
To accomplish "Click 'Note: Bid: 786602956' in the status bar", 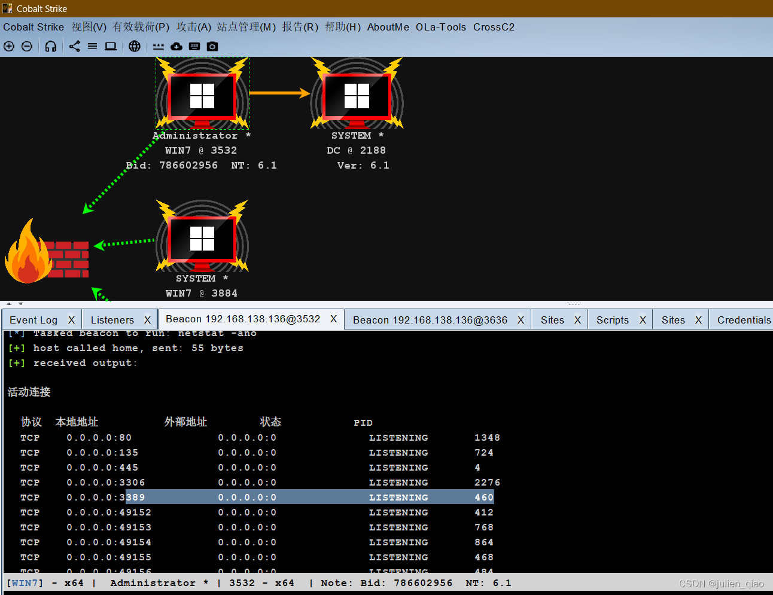I will coord(386,583).
